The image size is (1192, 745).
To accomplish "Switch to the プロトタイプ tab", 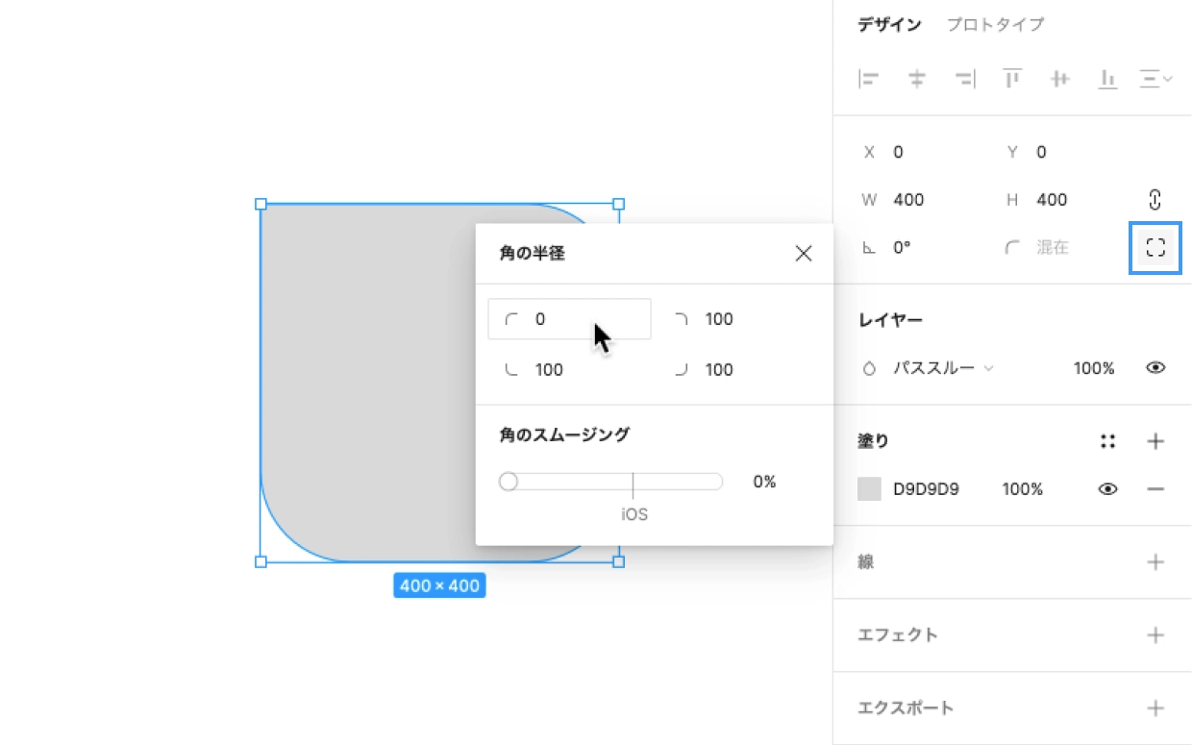I will click(995, 25).
